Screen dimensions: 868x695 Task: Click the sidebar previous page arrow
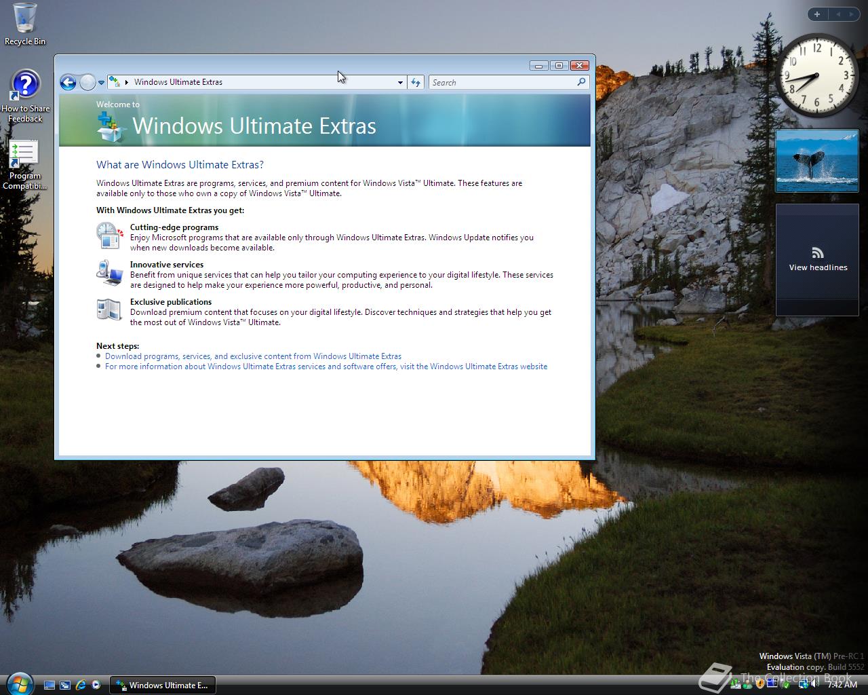tap(838, 14)
